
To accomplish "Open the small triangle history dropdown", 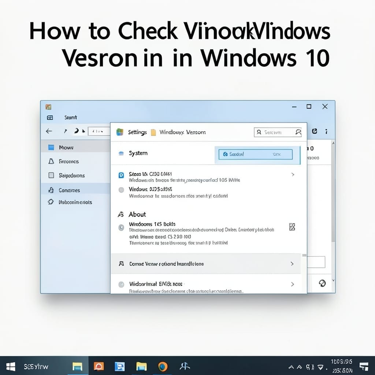I will point(83,131).
